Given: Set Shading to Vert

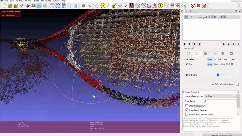Looking at the screenshot, I should coord(210,59).
